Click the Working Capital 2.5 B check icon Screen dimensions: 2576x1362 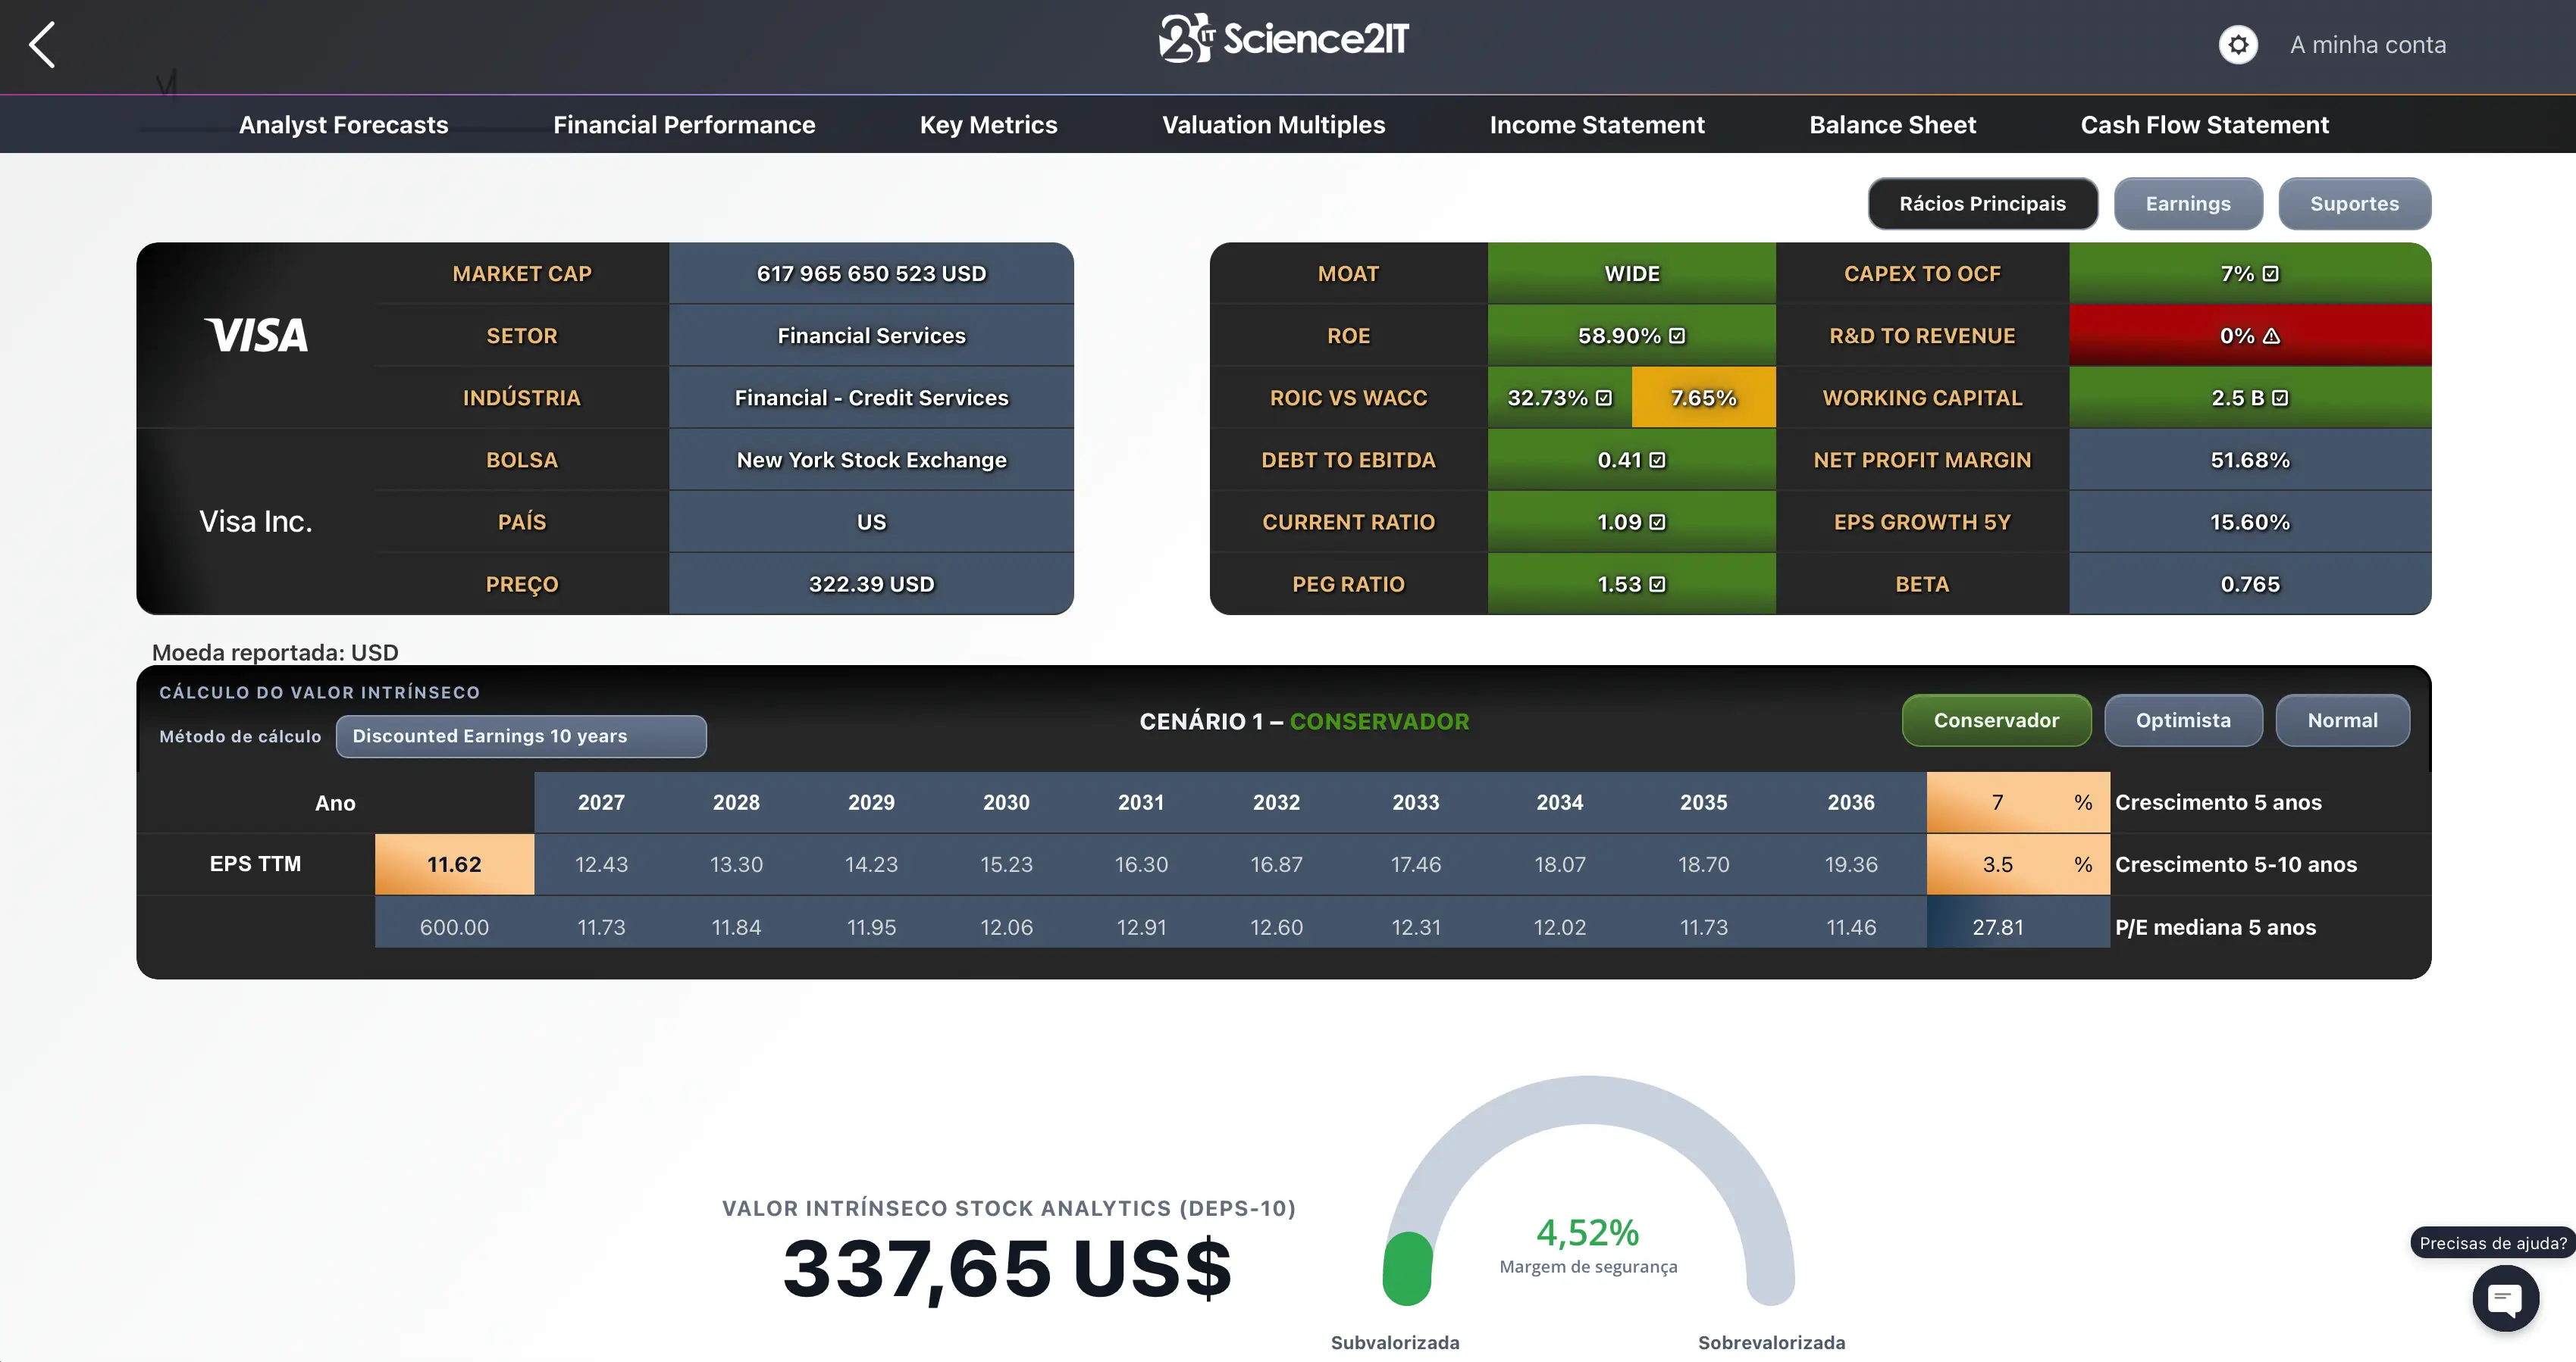2280,398
